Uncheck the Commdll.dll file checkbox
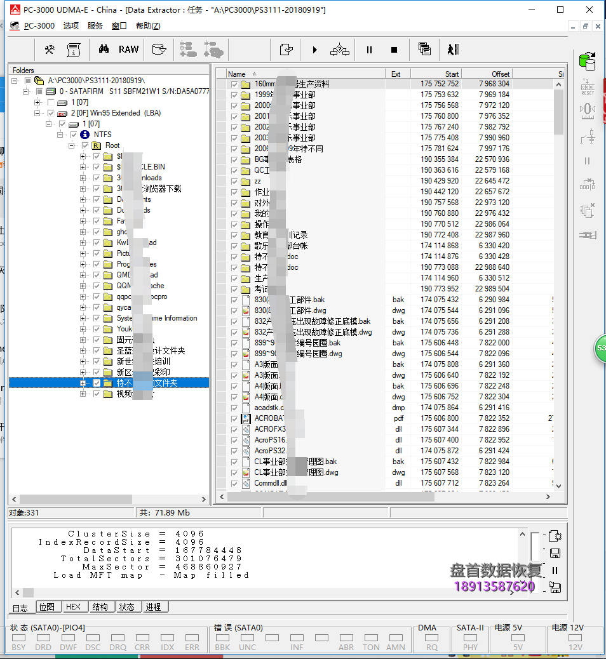The image size is (606, 659). tap(234, 483)
